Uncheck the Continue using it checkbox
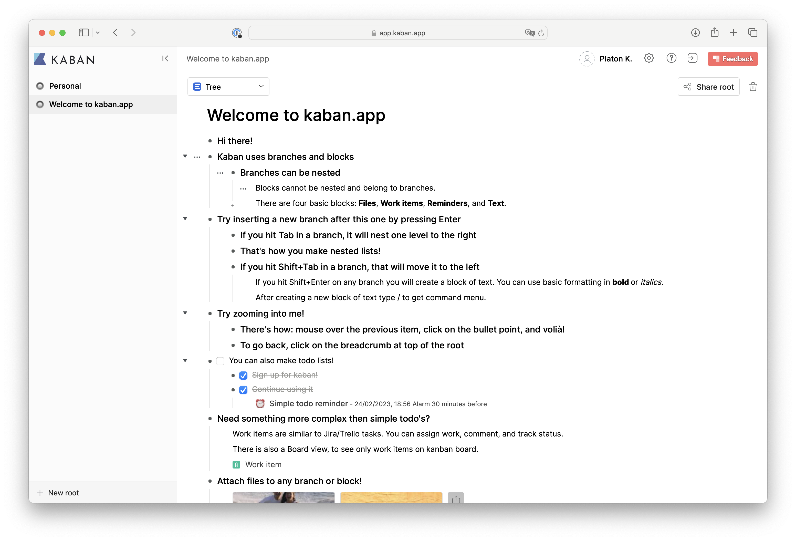The height and width of the screenshot is (541, 796). click(x=243, y=390)
